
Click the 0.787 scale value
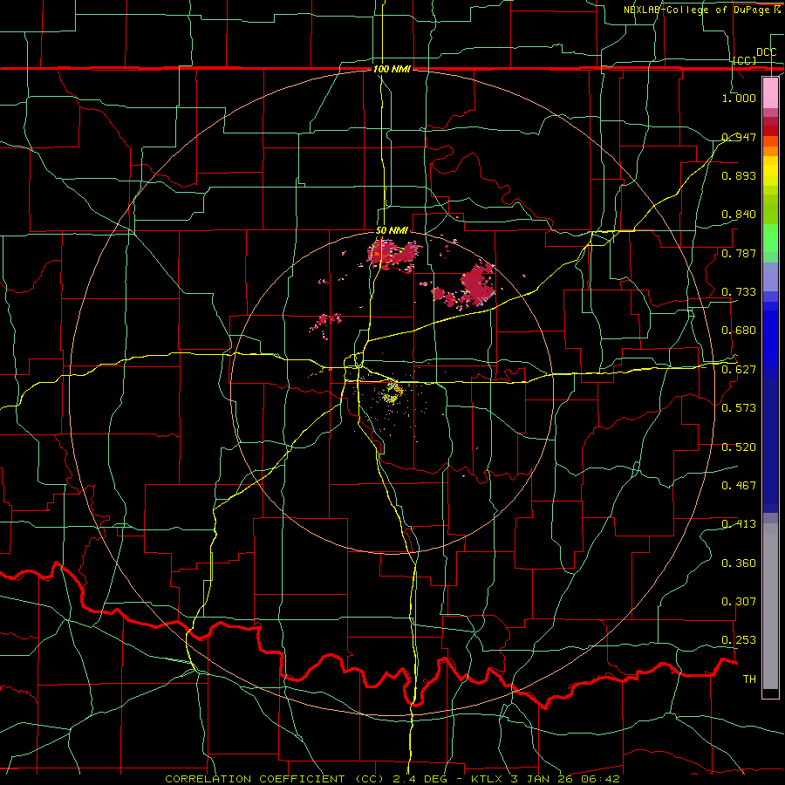[x=739, y=253]
